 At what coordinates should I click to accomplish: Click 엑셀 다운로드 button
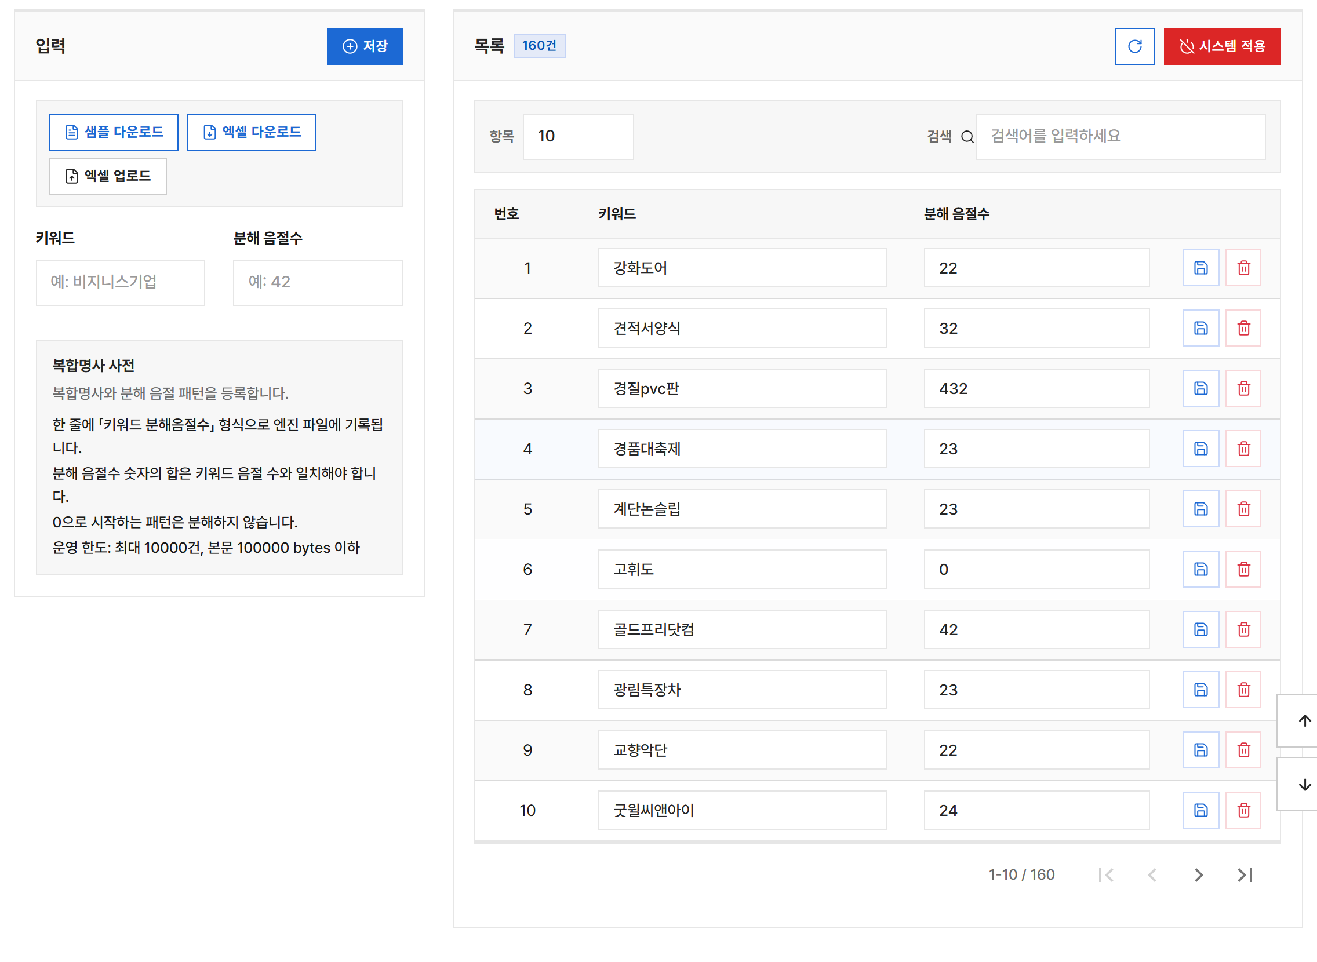[251, 132]
